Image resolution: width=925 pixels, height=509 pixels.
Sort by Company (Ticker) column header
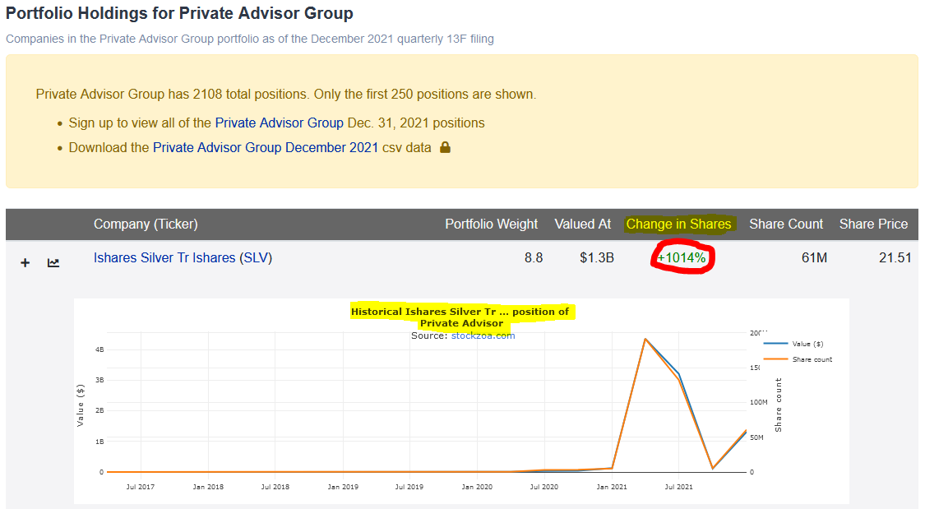pos(146,224)
